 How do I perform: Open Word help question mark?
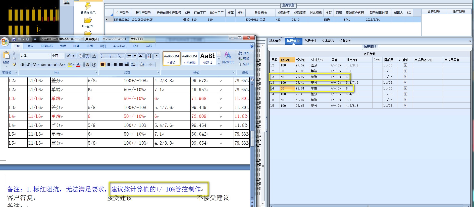point(252,46)
